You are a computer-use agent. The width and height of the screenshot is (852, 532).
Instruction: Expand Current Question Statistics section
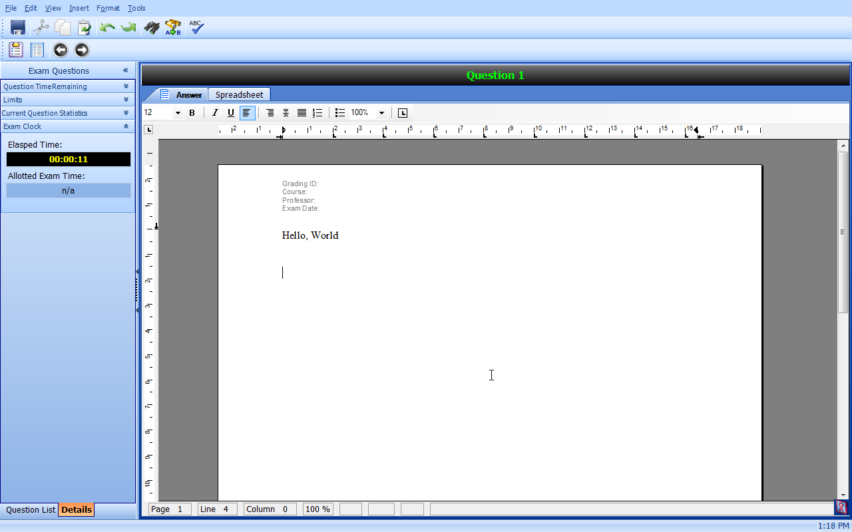pyautogui.click(x=126, y=113)
